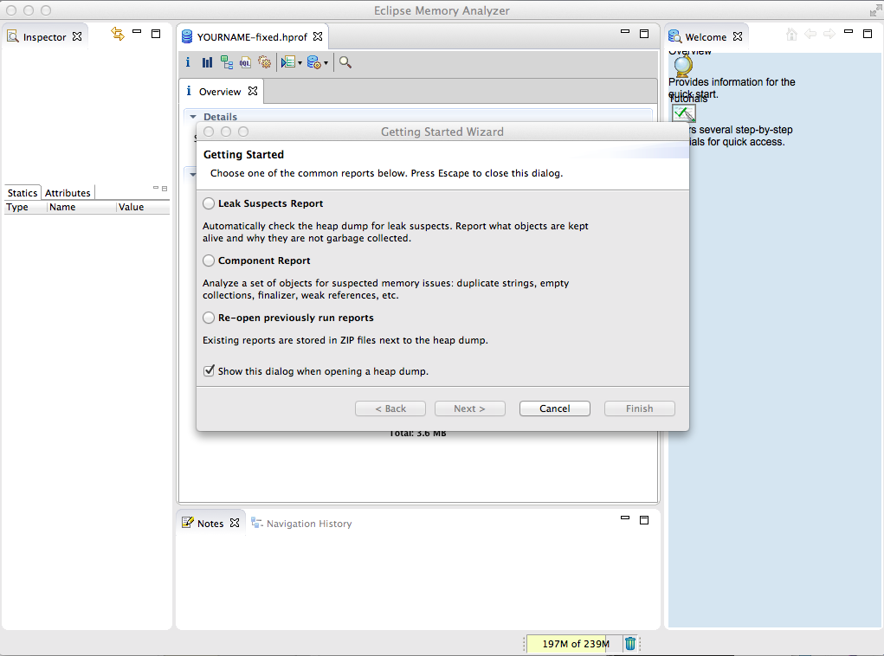Switch to the Navigation History tab

click(x=301, y=524)
